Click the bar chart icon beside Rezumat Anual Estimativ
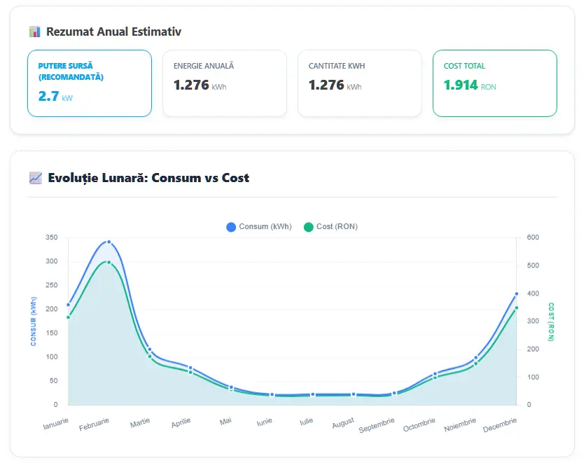 click(x=35, y=32)
